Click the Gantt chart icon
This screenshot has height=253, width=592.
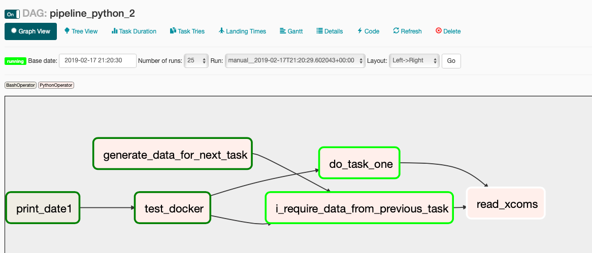282,31
